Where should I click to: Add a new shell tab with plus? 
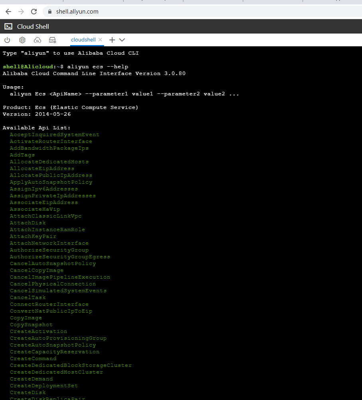[x=112, y=40]
